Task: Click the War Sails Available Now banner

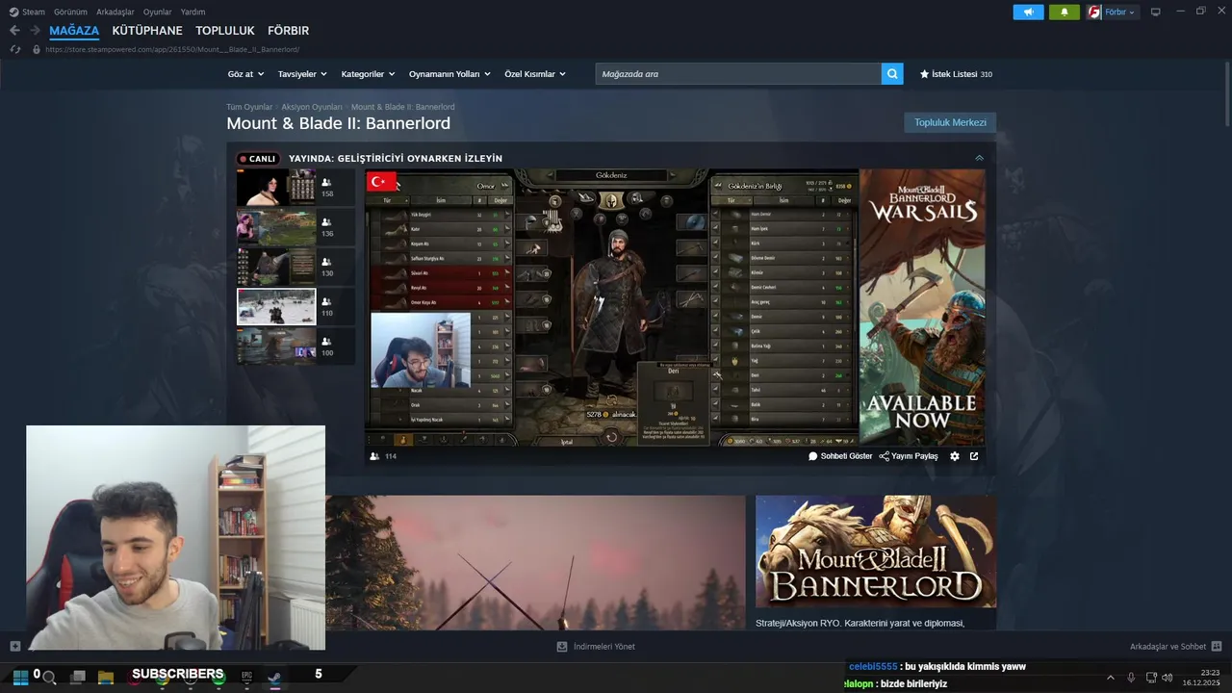Action: pyautogui.click(x=922, y=307)
